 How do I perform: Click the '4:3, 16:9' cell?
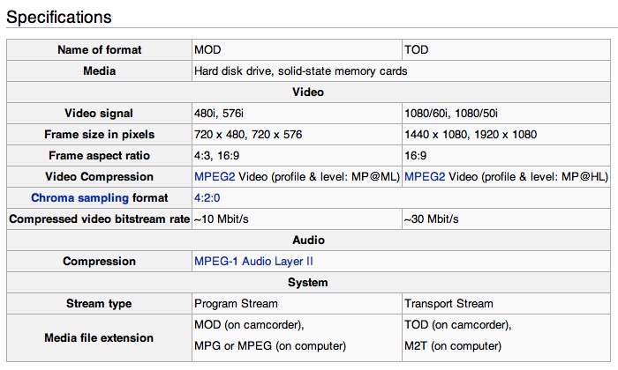click(x=297, y=156)
